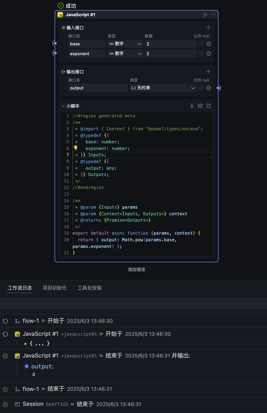Open the base type dropdown
This screenshot has height=413, width=267.
(x=125, y=44)
